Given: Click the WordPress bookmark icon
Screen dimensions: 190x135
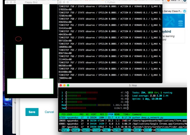Looking at the screenshot, I should click(x=185, y=11).
